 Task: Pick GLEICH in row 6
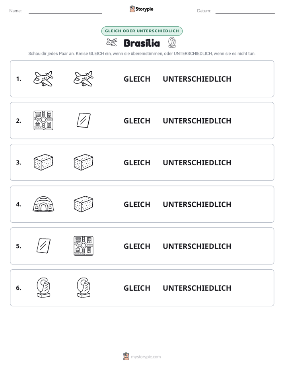pyautogui.click(x=137, y=288)
